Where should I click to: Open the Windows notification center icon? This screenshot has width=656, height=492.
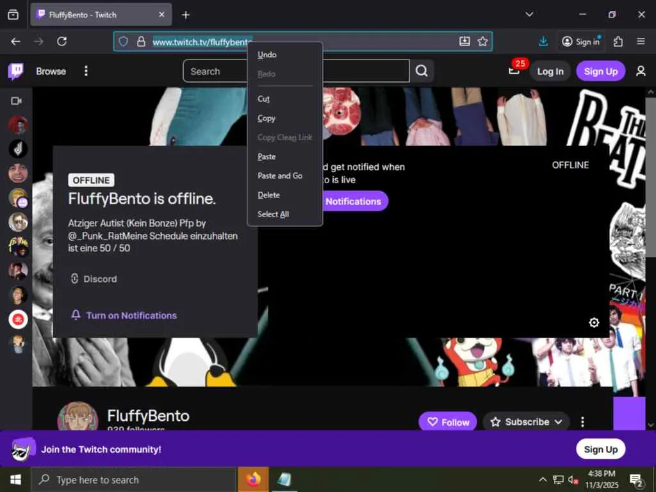tap(636, 480)
